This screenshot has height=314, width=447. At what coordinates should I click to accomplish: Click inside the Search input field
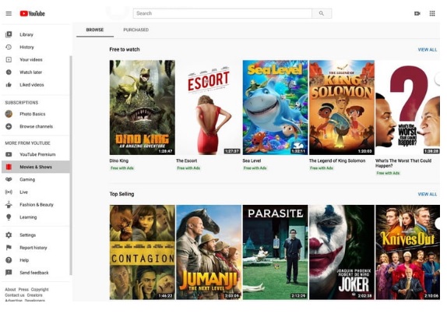tap(223, 13)
